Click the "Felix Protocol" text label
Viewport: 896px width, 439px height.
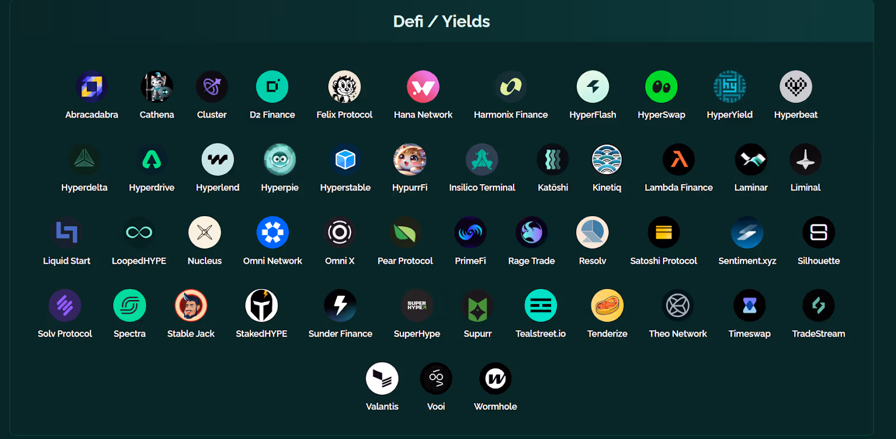tap(344, 115)
